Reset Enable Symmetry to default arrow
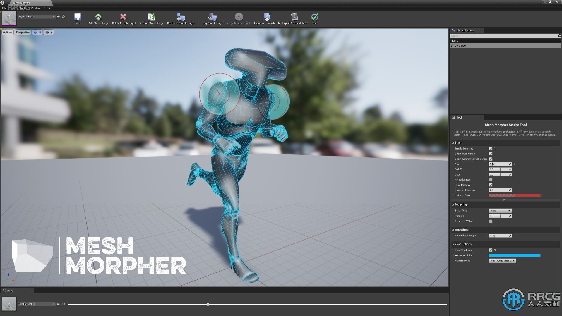 tap(495, 149)
